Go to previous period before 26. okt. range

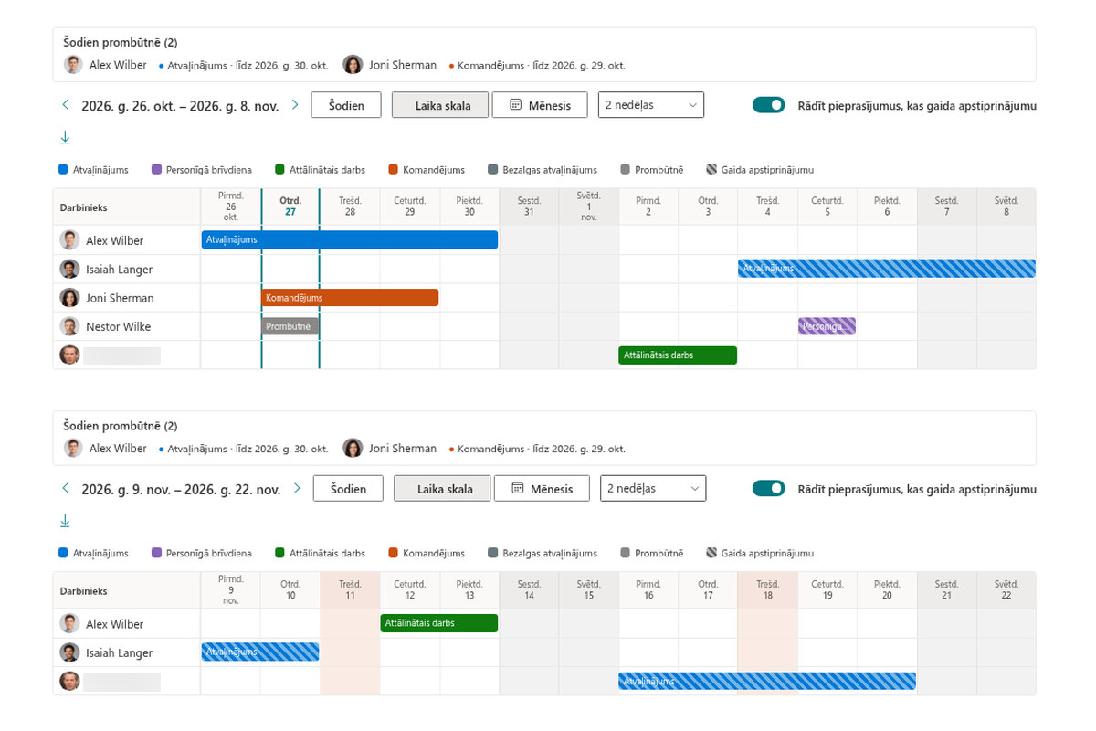65,105
